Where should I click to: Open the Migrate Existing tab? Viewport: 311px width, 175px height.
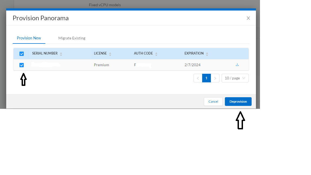click(72, 38)
